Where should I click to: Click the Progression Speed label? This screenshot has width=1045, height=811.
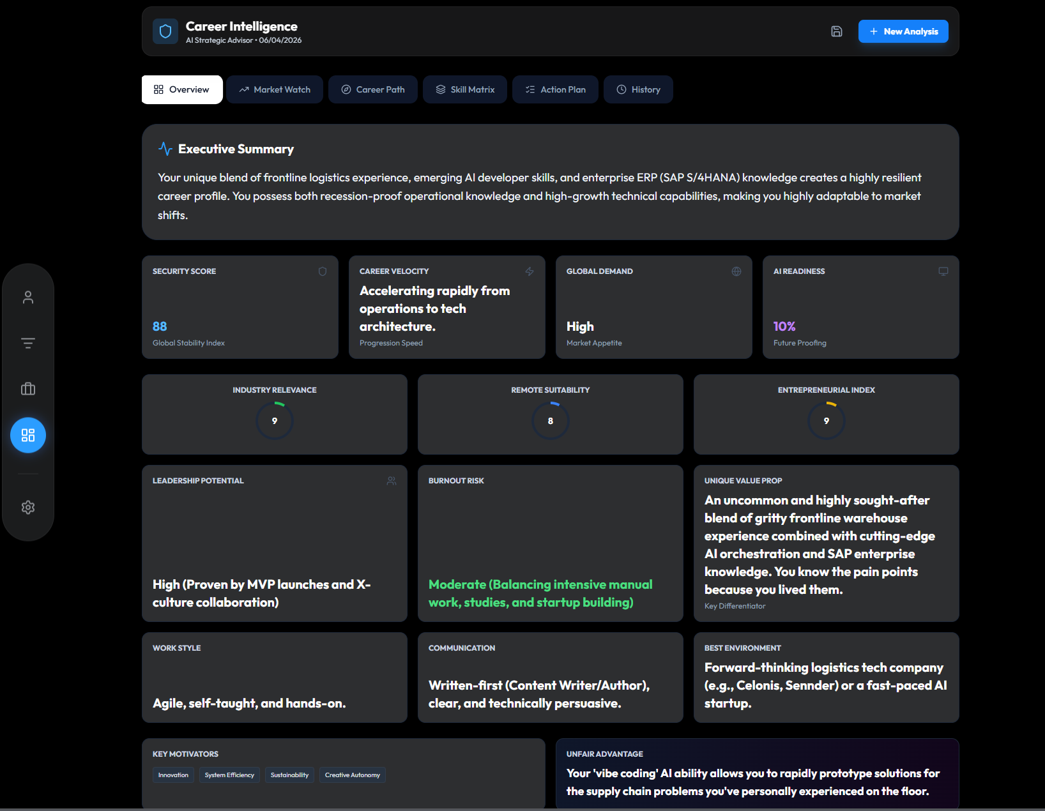click(x=391, y=343)
